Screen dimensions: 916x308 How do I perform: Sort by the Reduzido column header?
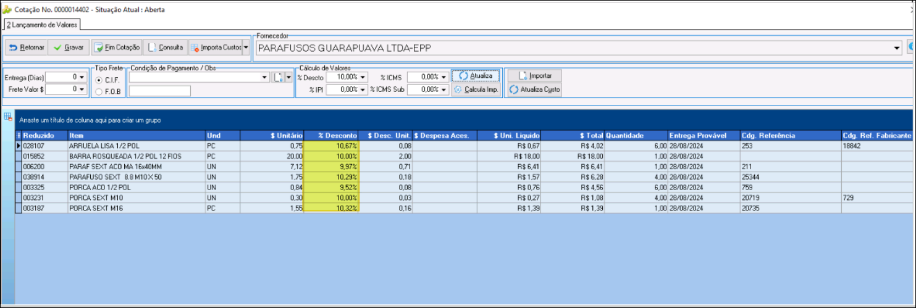44,135
